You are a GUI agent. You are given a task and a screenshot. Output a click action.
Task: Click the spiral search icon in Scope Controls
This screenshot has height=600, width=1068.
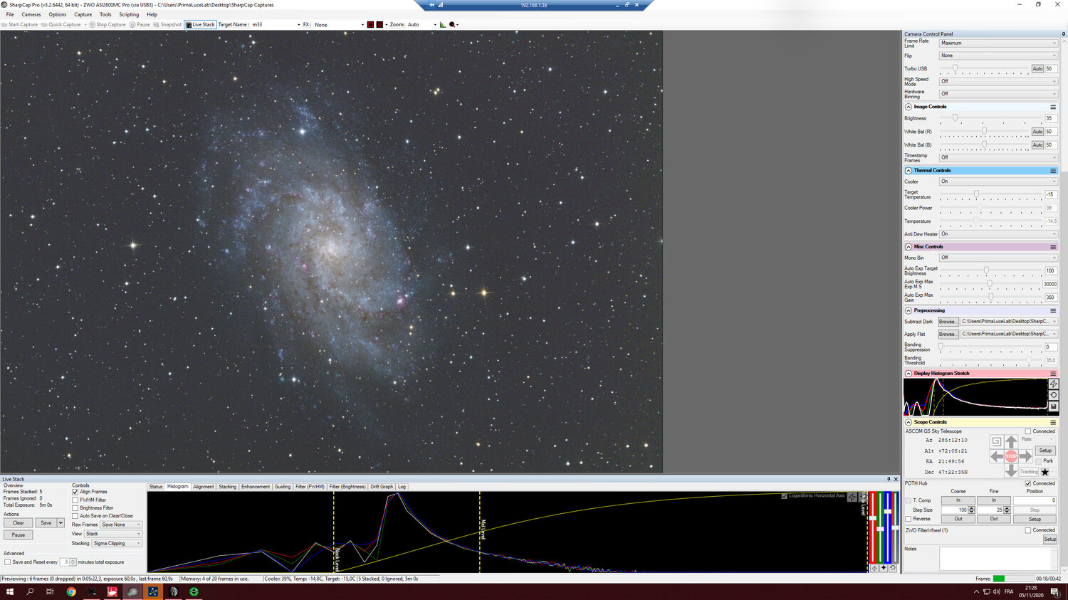click(996, 441)
